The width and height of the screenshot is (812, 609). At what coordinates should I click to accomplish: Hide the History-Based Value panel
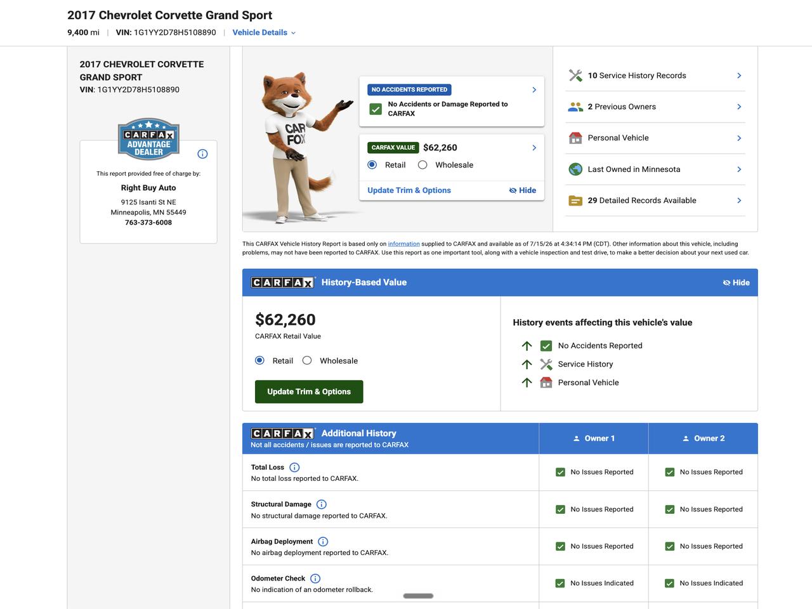pos(736,283)
